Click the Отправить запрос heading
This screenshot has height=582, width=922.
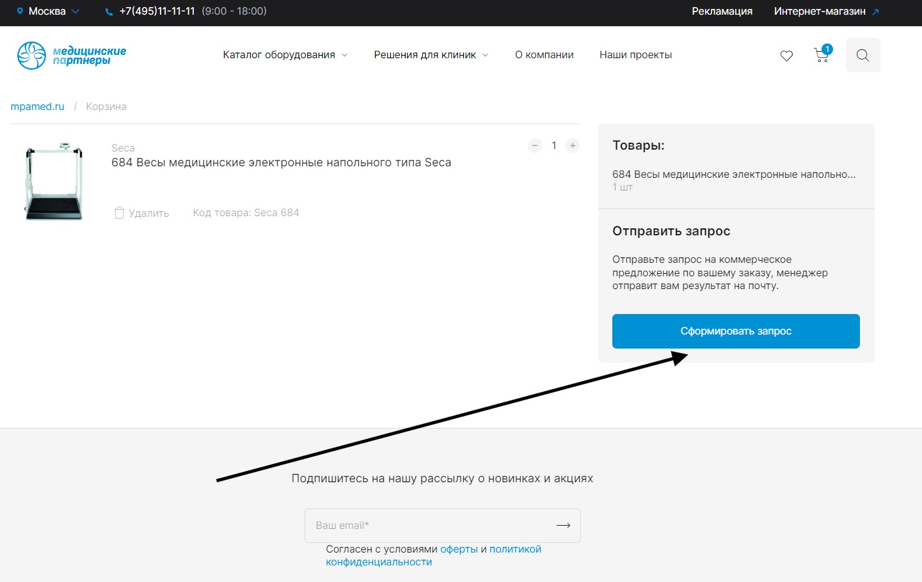(x=671, y=231)
